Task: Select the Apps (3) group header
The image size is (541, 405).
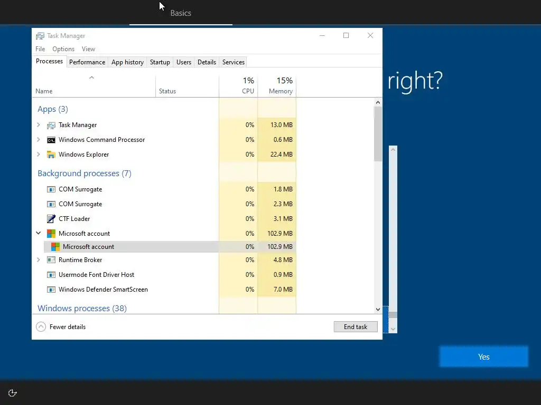Action: [53, 109]
